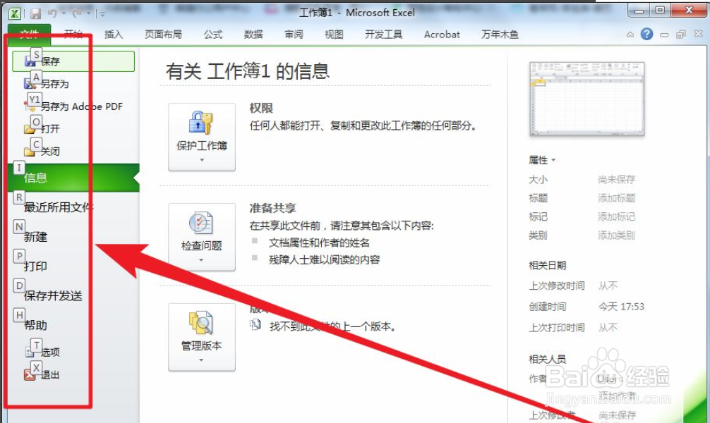This screenshot has width=710, height=423.
Task: Click the 找不到此文件的上一个版本 version icon
Action: [x=255, y=324]
